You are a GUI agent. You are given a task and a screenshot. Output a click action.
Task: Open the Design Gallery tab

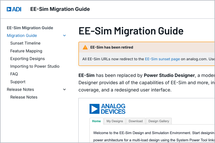click(x=159, y=121)
